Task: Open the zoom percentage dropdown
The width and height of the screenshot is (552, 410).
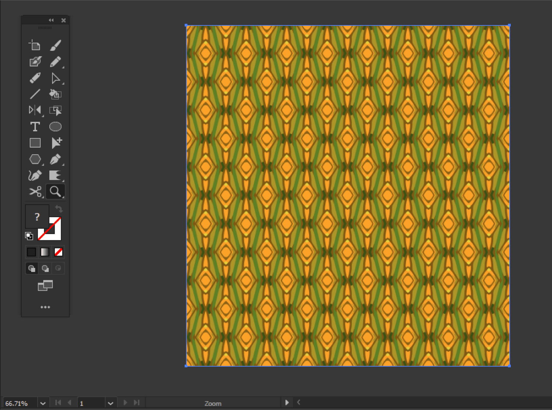Action: pyautogui.click(x=43, y=403)
